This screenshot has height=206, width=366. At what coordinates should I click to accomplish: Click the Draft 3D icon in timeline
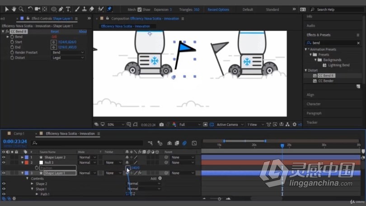tap(160, 143)
